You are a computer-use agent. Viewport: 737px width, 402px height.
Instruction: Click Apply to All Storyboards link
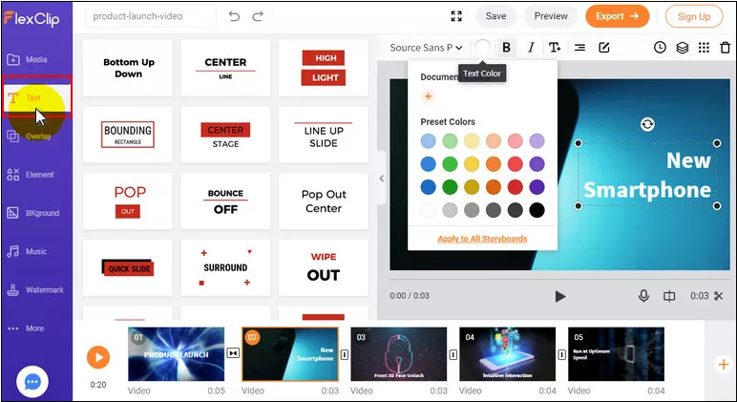[482, 239]
